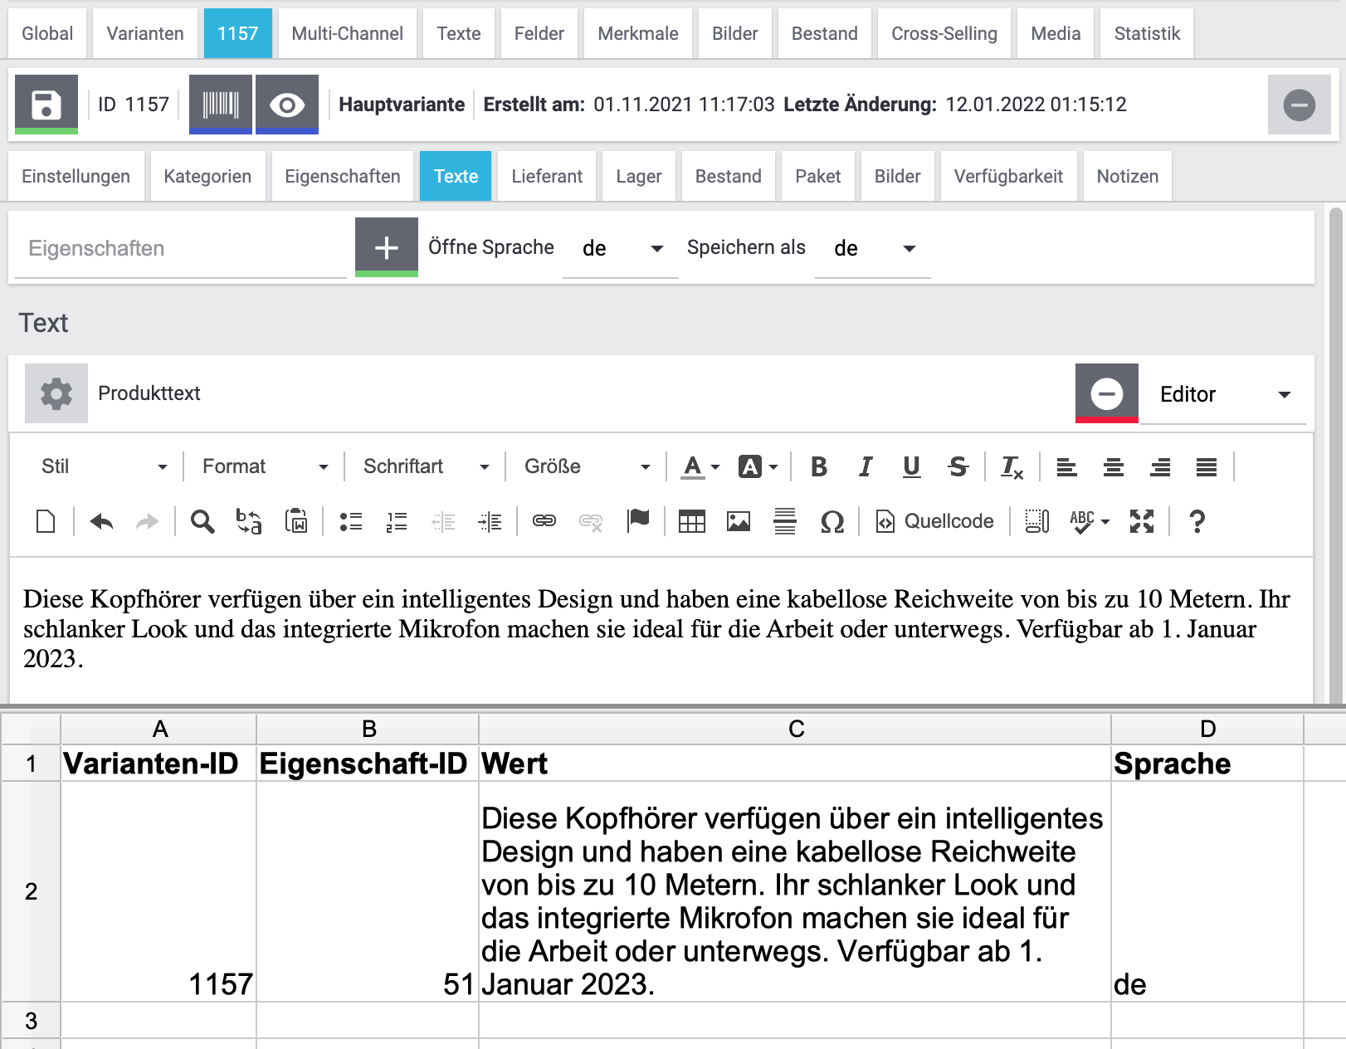Click the Quellcode source button
The image size is (1346, 1049).
[935, 521]
